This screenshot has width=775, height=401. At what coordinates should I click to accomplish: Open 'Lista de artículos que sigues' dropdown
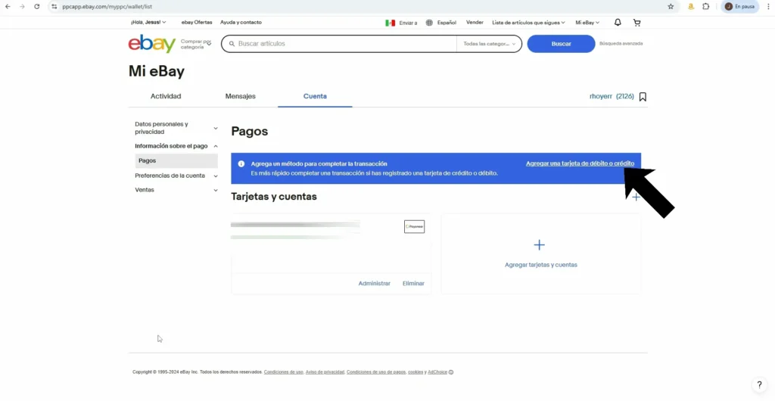pyautogui.click(x=528, y=23)
